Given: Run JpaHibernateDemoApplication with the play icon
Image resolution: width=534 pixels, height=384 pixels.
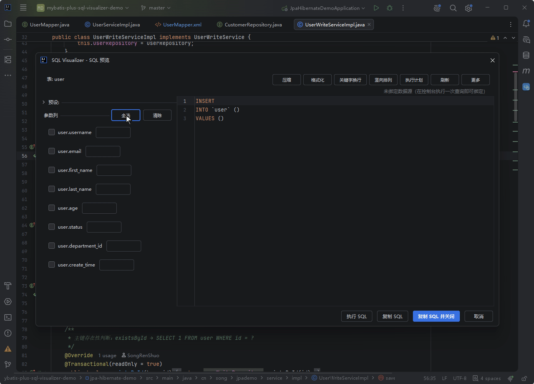Looking at the screenshot, I should click(x=376, y=8).
